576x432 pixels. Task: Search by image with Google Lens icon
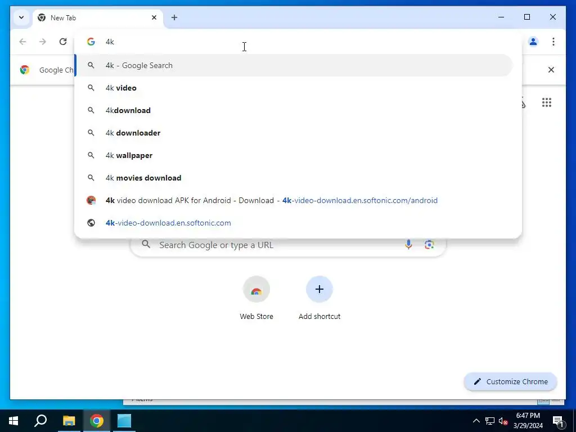[x=429, y=245]
